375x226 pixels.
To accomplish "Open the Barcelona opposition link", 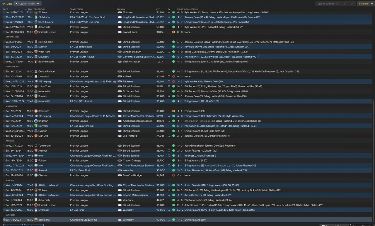I will (44, 220).
